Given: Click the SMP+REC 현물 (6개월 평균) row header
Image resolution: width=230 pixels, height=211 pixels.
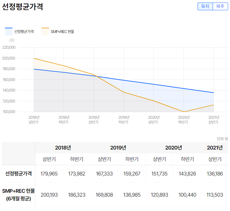Looking at the screenshot, I should tap(19, 195).
